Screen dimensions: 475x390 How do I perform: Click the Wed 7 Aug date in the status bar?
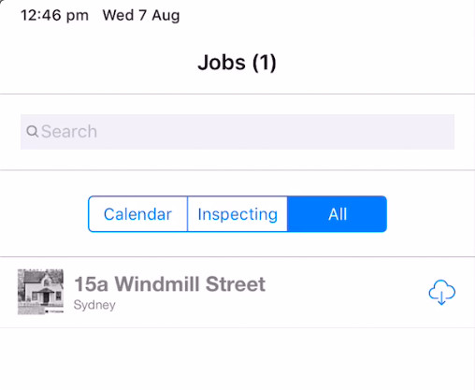coord(141,15)
